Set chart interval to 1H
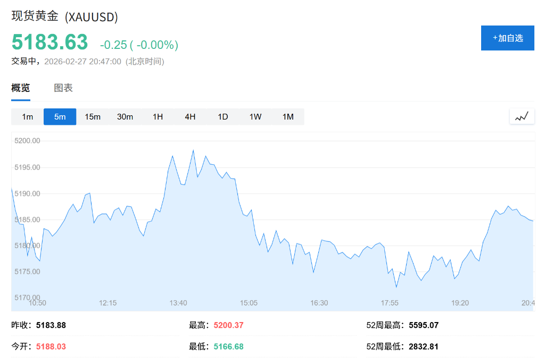The height and width of the screenshot is (364, 545). 158,117
